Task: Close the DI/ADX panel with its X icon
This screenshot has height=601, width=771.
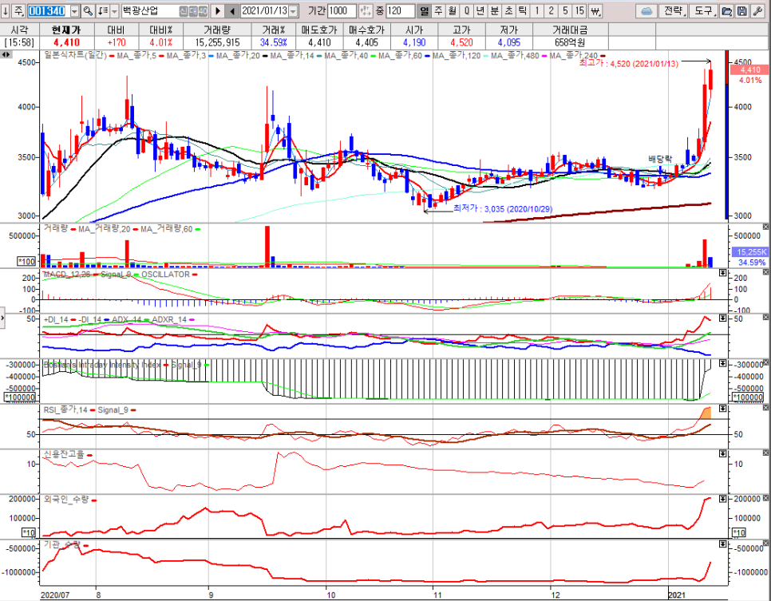Action: click(x=765, y=317)
